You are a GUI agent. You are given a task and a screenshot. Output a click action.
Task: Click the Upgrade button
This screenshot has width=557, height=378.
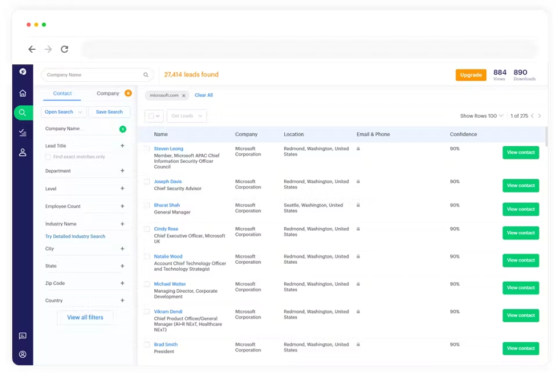tap(471, 75)
